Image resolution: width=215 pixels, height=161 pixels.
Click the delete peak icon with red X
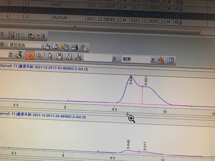pyautogui.click(x=59, y=56)
